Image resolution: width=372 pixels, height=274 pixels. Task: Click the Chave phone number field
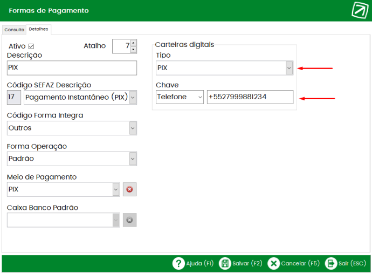(250, 97)
